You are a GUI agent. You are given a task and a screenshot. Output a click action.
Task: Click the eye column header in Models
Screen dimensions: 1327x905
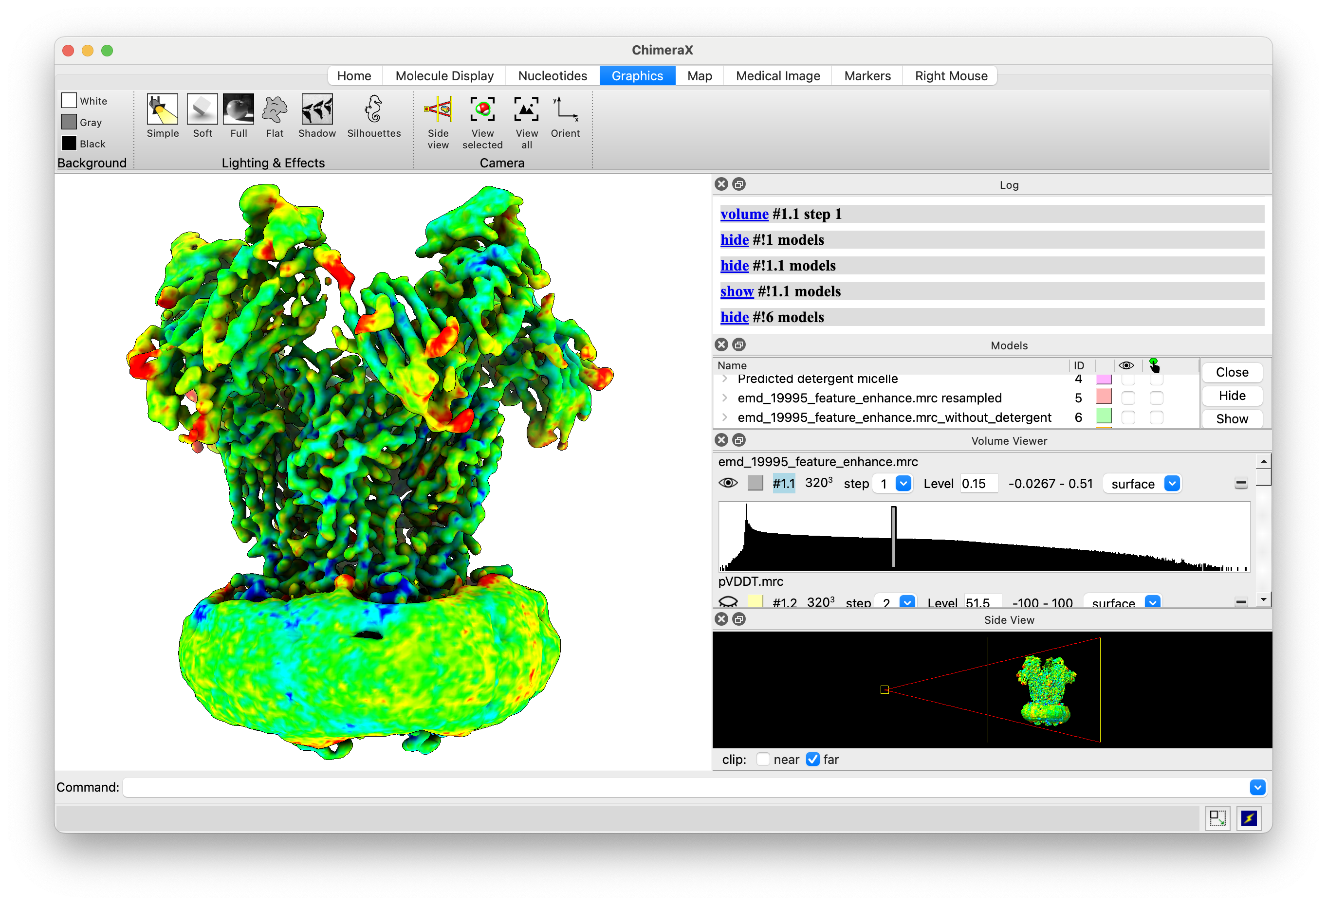1126,365
